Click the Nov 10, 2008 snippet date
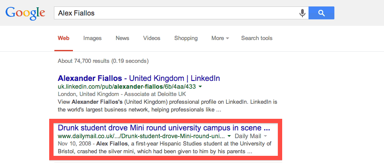The image size is (384, 164). (75, 144)
